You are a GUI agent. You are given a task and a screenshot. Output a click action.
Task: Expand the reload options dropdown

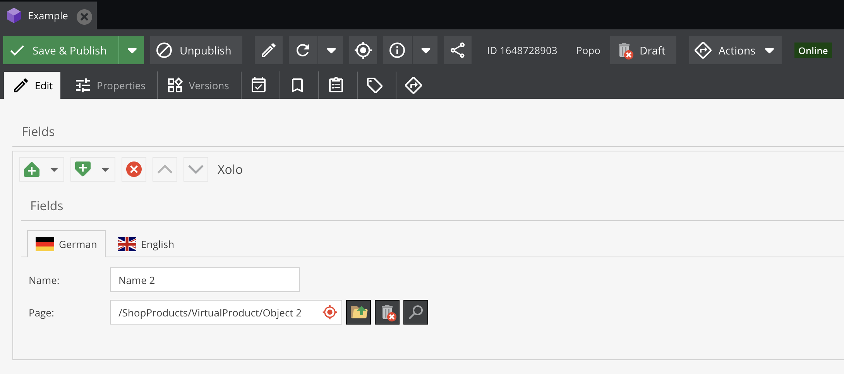click(331, 50)
